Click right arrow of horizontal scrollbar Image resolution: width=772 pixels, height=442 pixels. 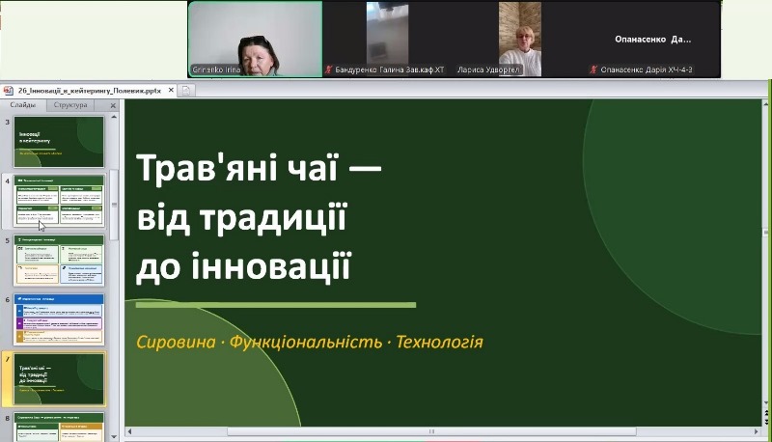[757, 431]
